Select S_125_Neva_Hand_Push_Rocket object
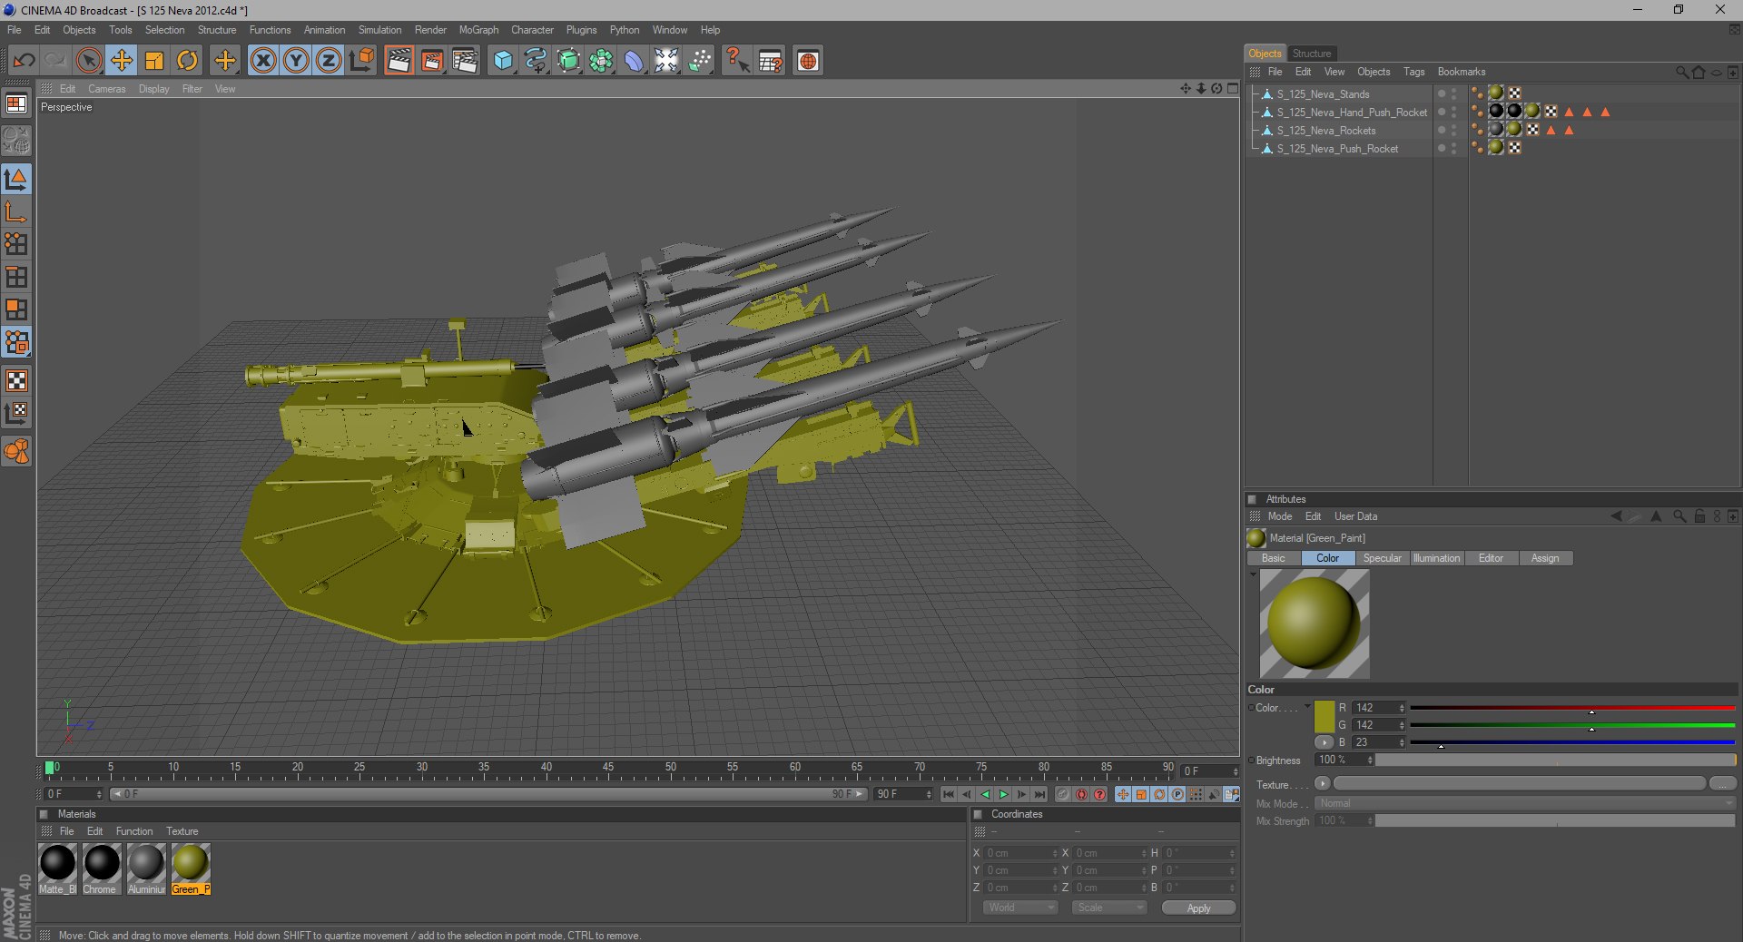1743x942 pixels. [x=1352, y=113]
